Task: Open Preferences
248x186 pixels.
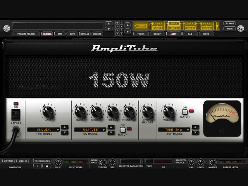Action: tap(42, 161)
